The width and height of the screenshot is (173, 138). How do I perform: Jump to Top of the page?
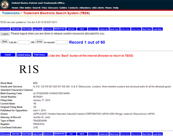point(71,134)
